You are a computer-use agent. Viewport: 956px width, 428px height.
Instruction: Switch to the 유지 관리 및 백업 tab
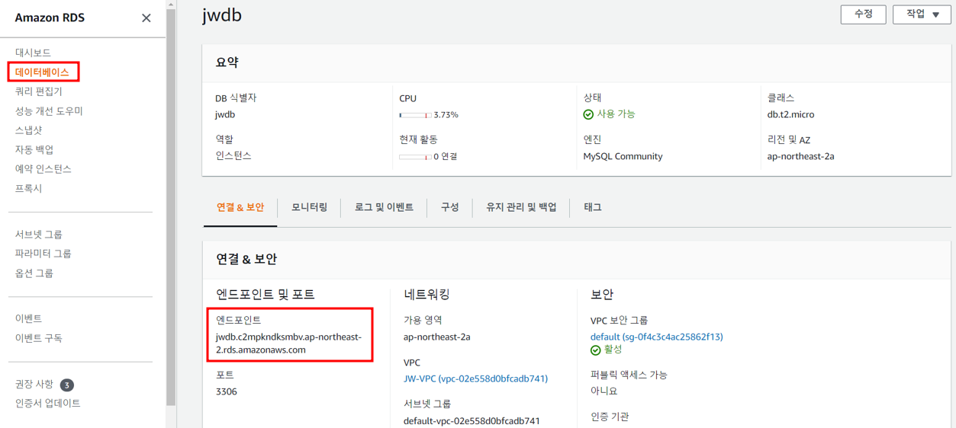pyautogui.click(x=521, y=207)
